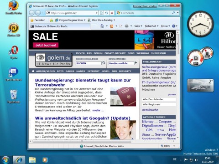Click the Live Search magnifier icon

point(173,13)
